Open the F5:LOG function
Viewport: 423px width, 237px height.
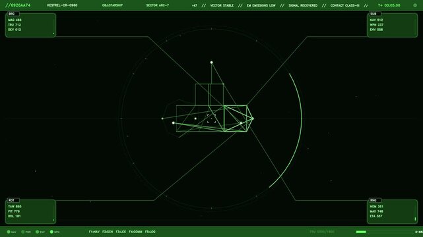pyautogui.click(x=150, y=232)
